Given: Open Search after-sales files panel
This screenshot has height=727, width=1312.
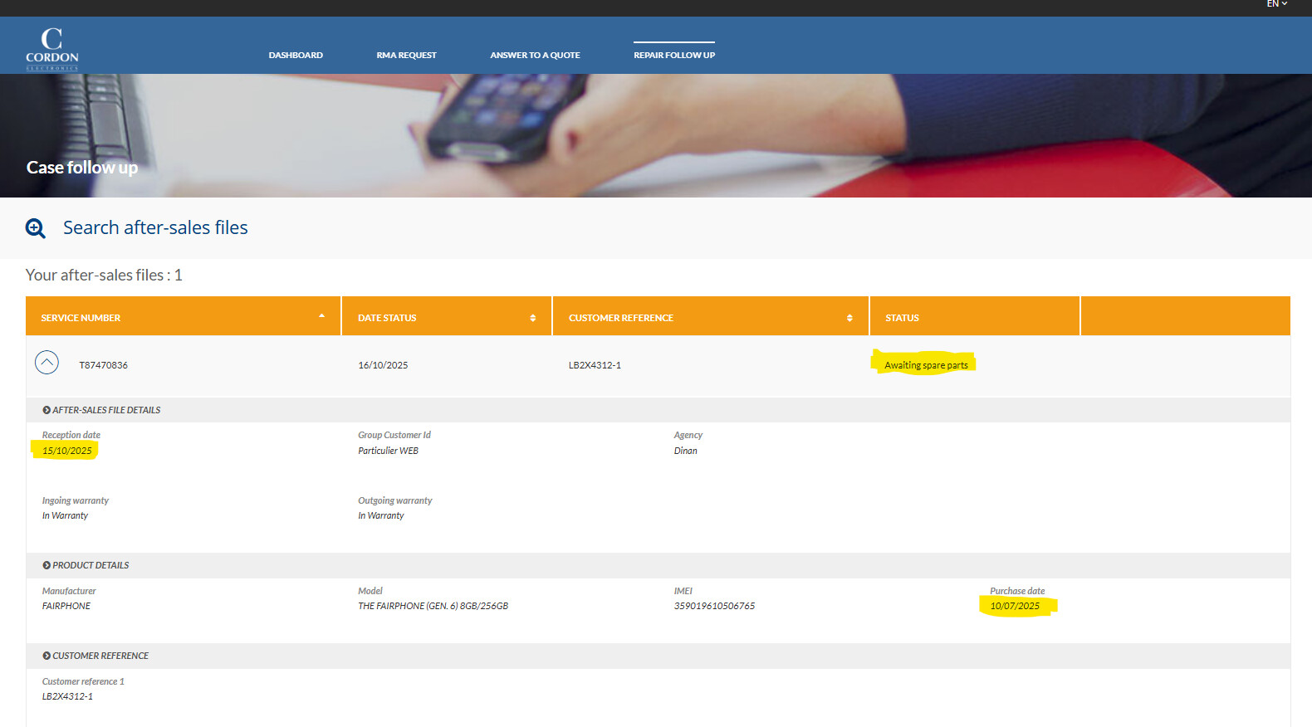Looking at the screenshot, I should (155, 228).
